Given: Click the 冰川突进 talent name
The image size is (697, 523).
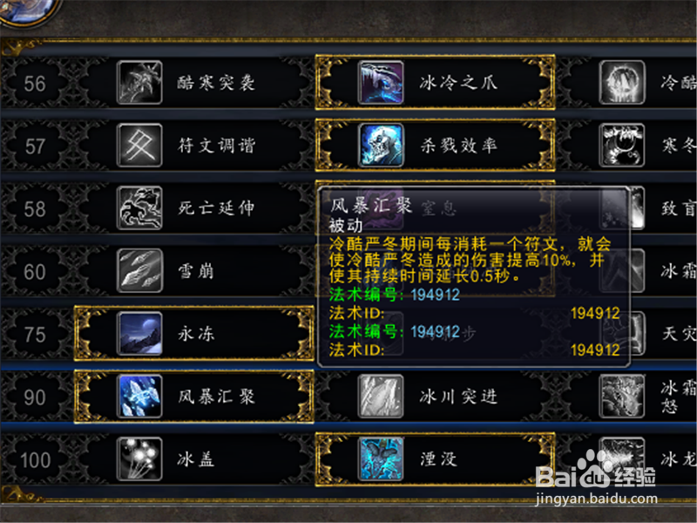Looking at the screenshot, I should (458, 396).
